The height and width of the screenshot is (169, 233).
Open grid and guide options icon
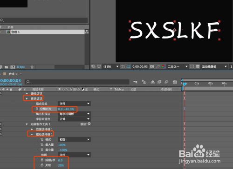point(123,66)
